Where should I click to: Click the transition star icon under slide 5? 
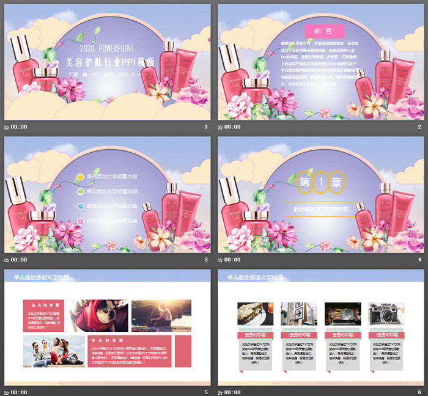click(7, 392)
